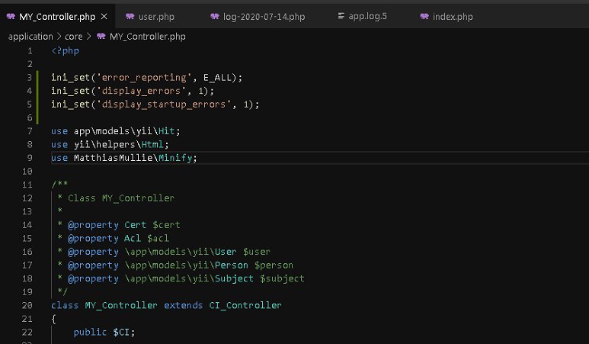Image resolution: width=589 pixels, height=344 pixels.
Task: Click 'Html' class name on line 8
Action: [x=152, y=144]
